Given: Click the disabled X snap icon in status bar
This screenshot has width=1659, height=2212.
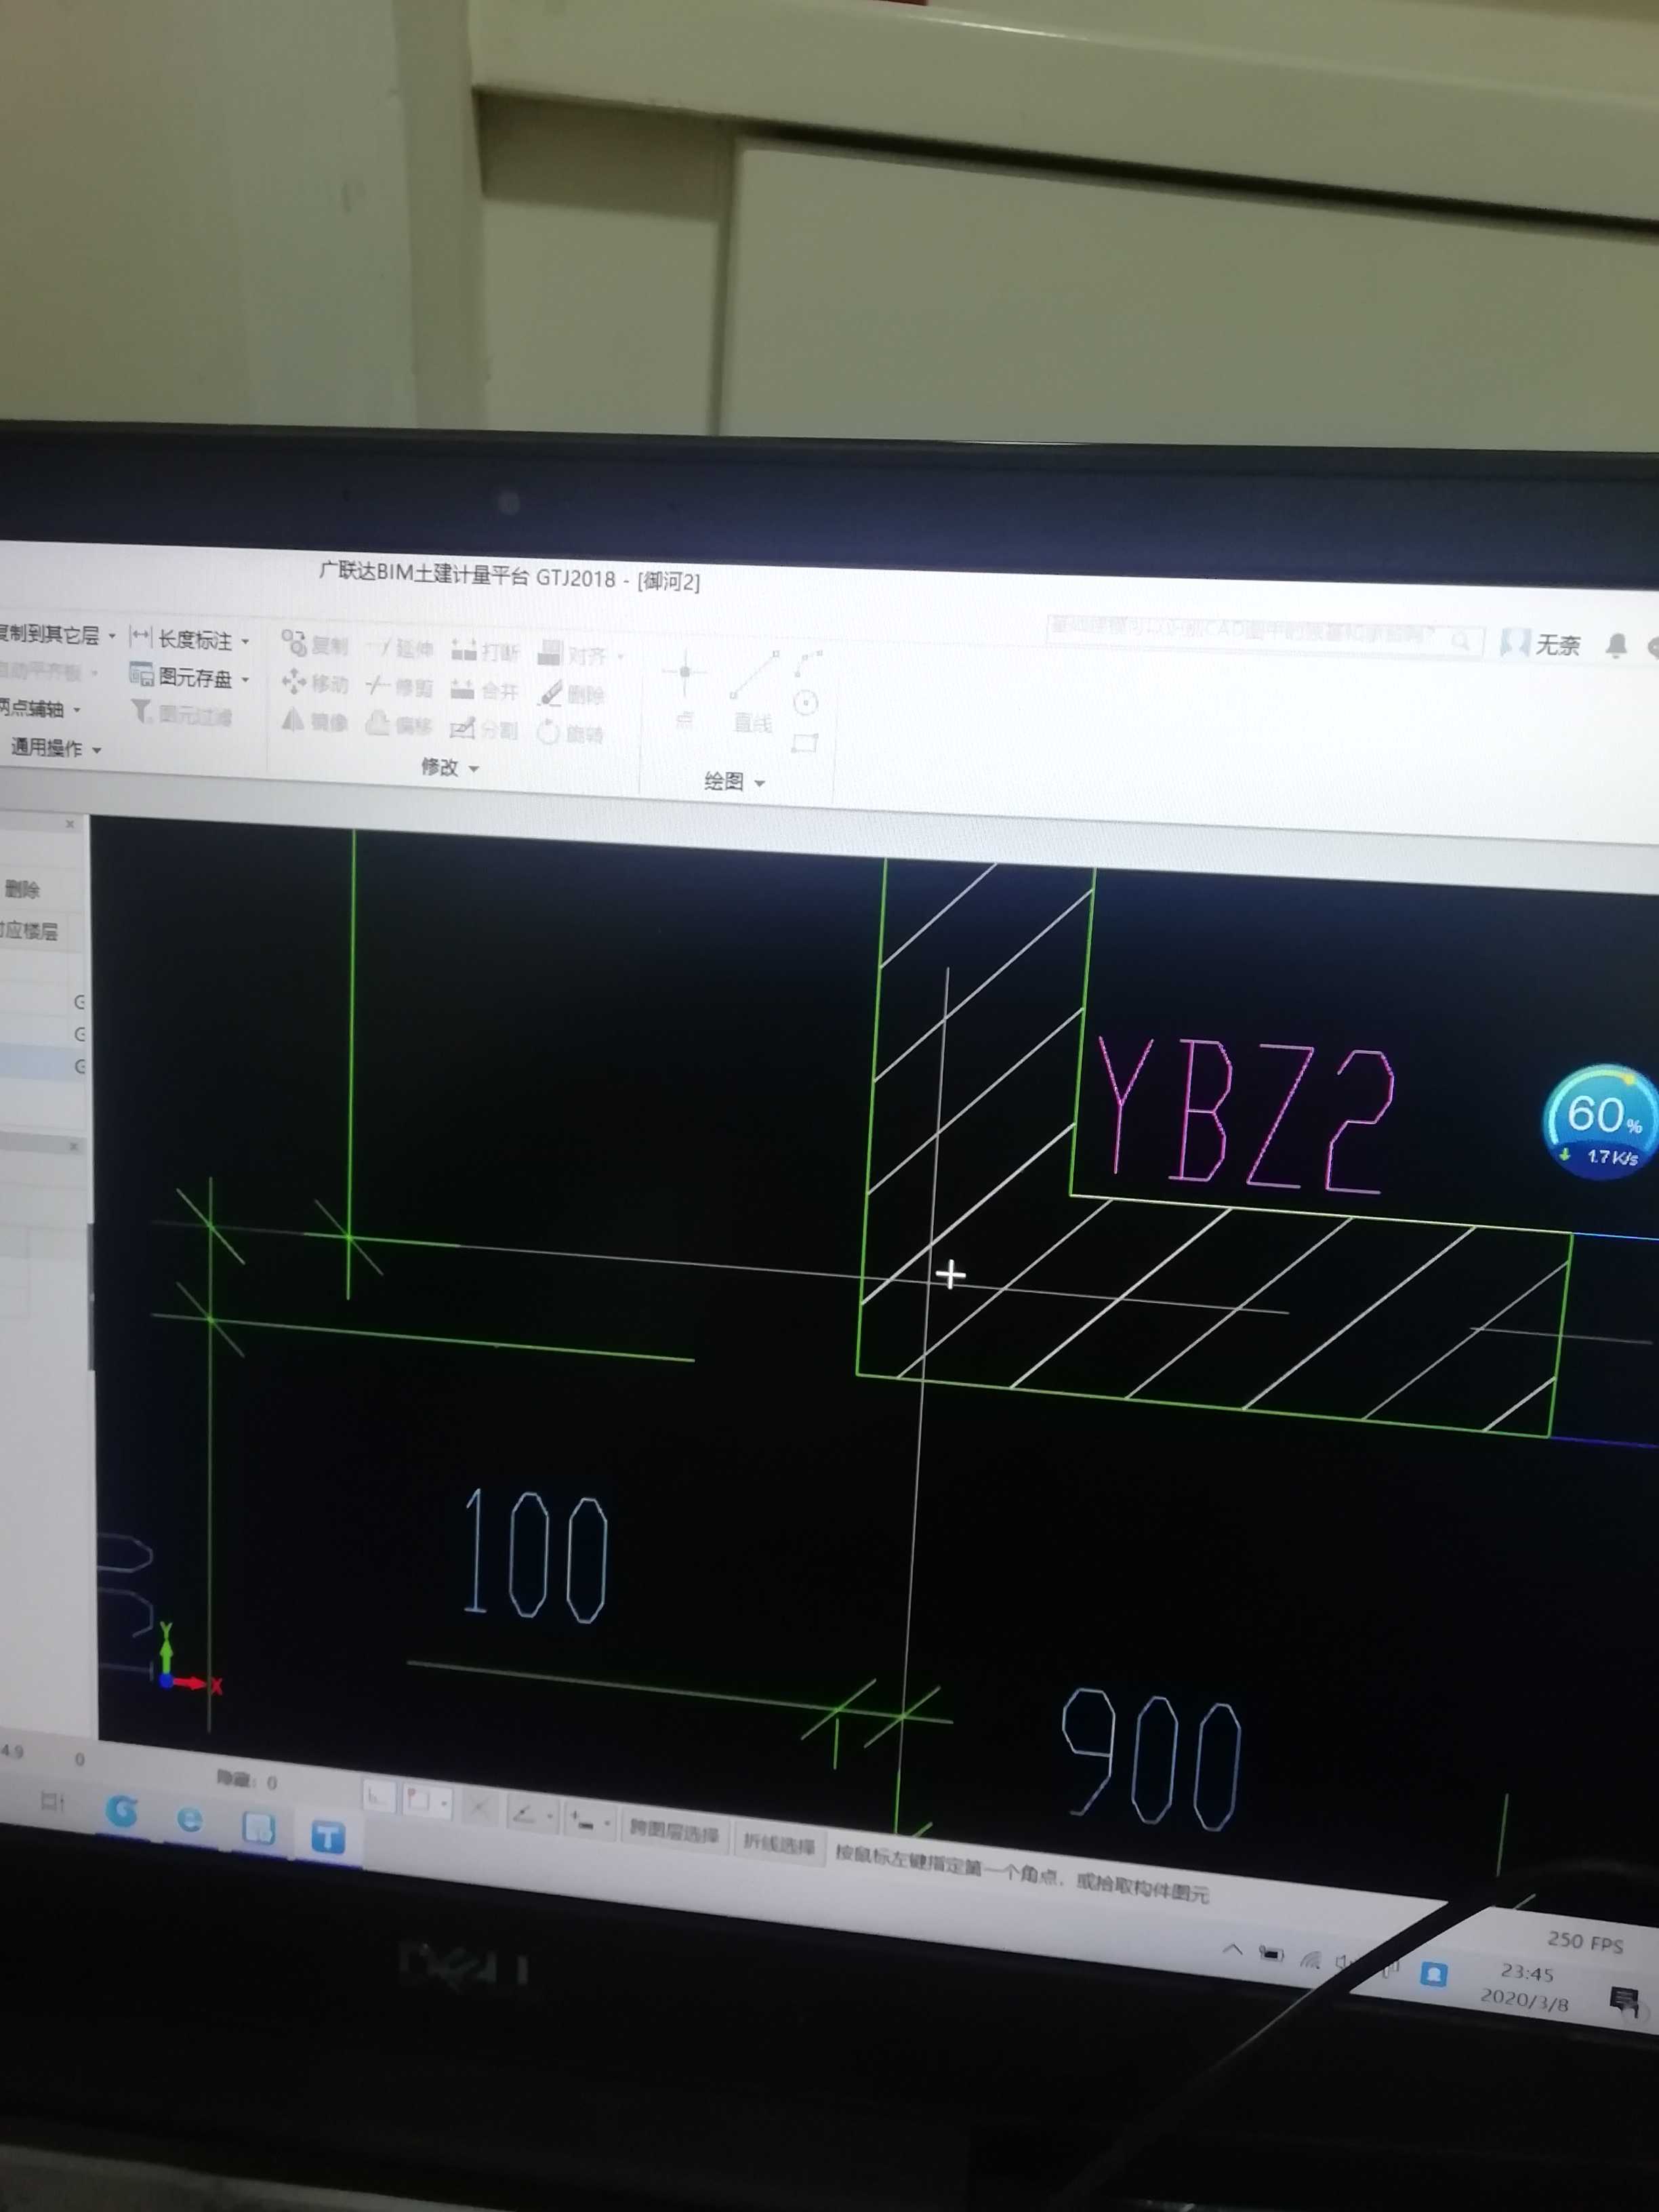Looking at the screenshot, I should pos(480,1806).
